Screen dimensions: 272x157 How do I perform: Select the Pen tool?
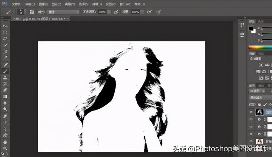pyautogui.click(x=5, y=116)
